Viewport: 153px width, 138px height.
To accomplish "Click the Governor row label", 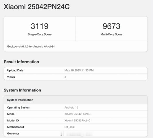I will [x=13, y=134].
